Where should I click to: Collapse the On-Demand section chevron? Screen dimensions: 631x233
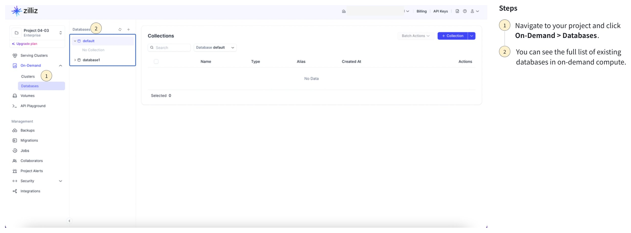tap(60, 66)
